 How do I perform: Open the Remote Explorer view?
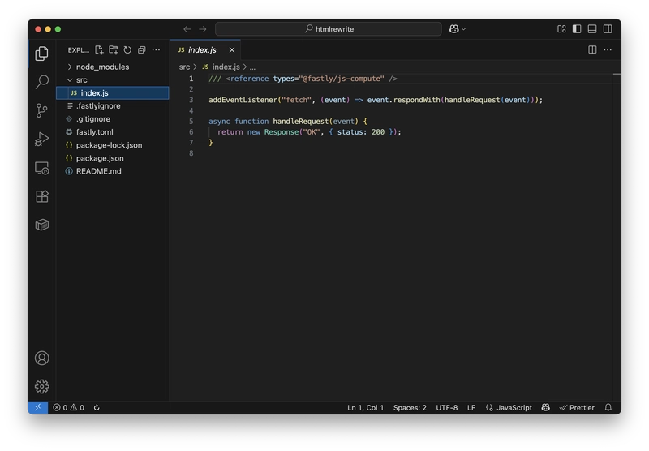coord(42,168)
